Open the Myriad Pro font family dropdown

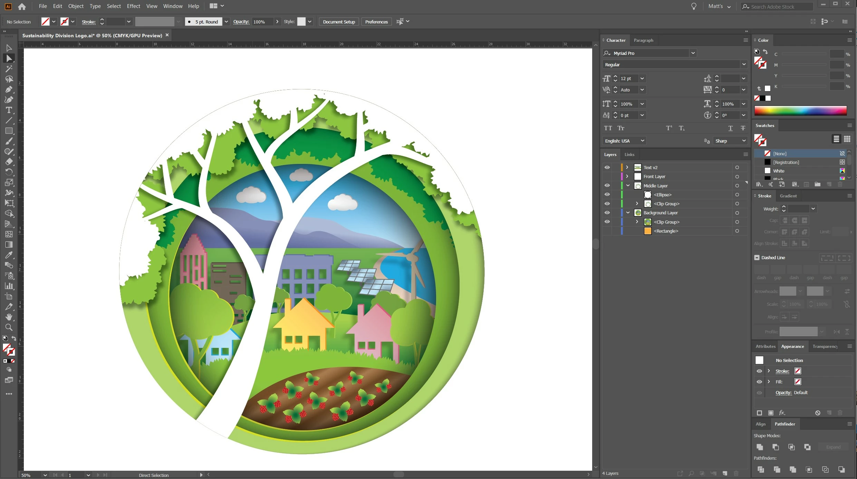693,53
